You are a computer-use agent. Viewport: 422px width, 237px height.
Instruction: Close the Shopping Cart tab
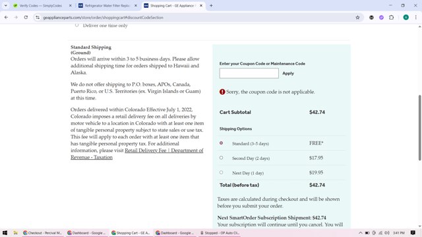pyautogui.click(x=201, y=6)
